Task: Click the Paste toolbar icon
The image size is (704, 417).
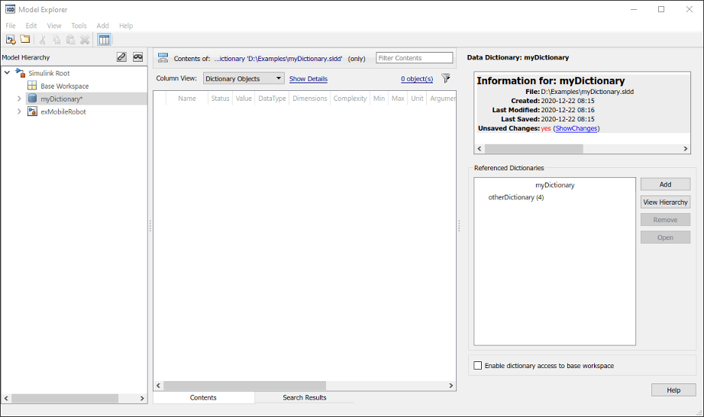Action: [x=70, y=40]
